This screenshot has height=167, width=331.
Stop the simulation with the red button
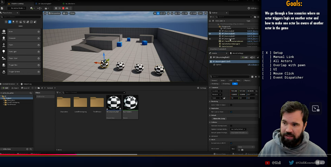[63, 8]
